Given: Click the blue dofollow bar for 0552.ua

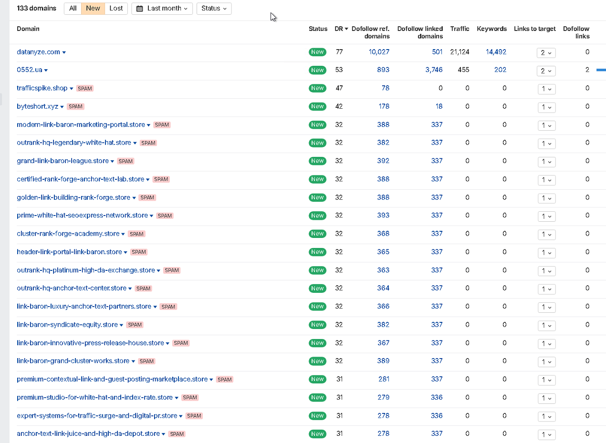Looking at the screenshot, I should pos(601,70).
